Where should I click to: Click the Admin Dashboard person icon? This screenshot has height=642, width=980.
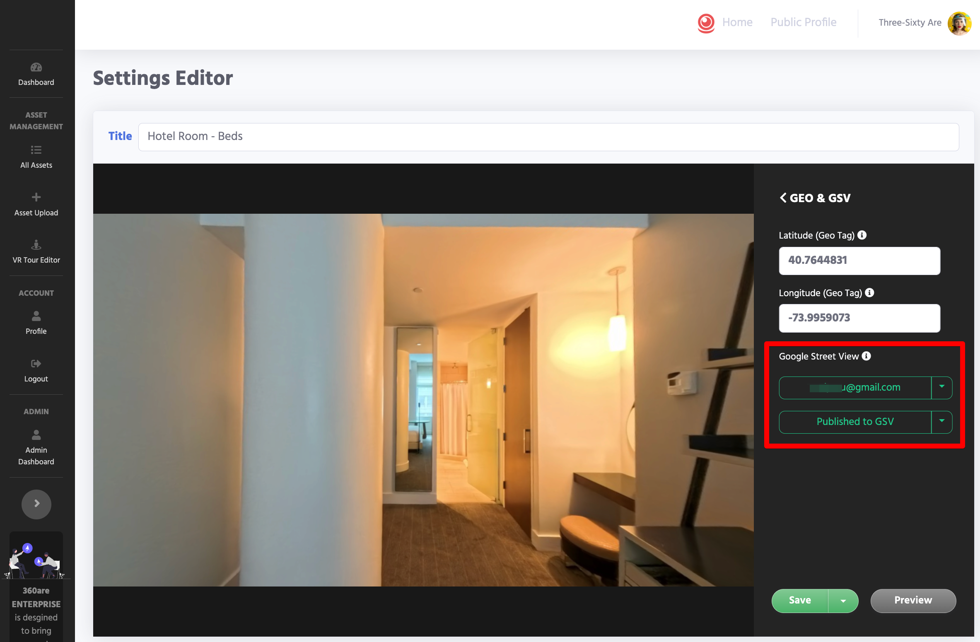pyautogui.click(x=36, y=435)
